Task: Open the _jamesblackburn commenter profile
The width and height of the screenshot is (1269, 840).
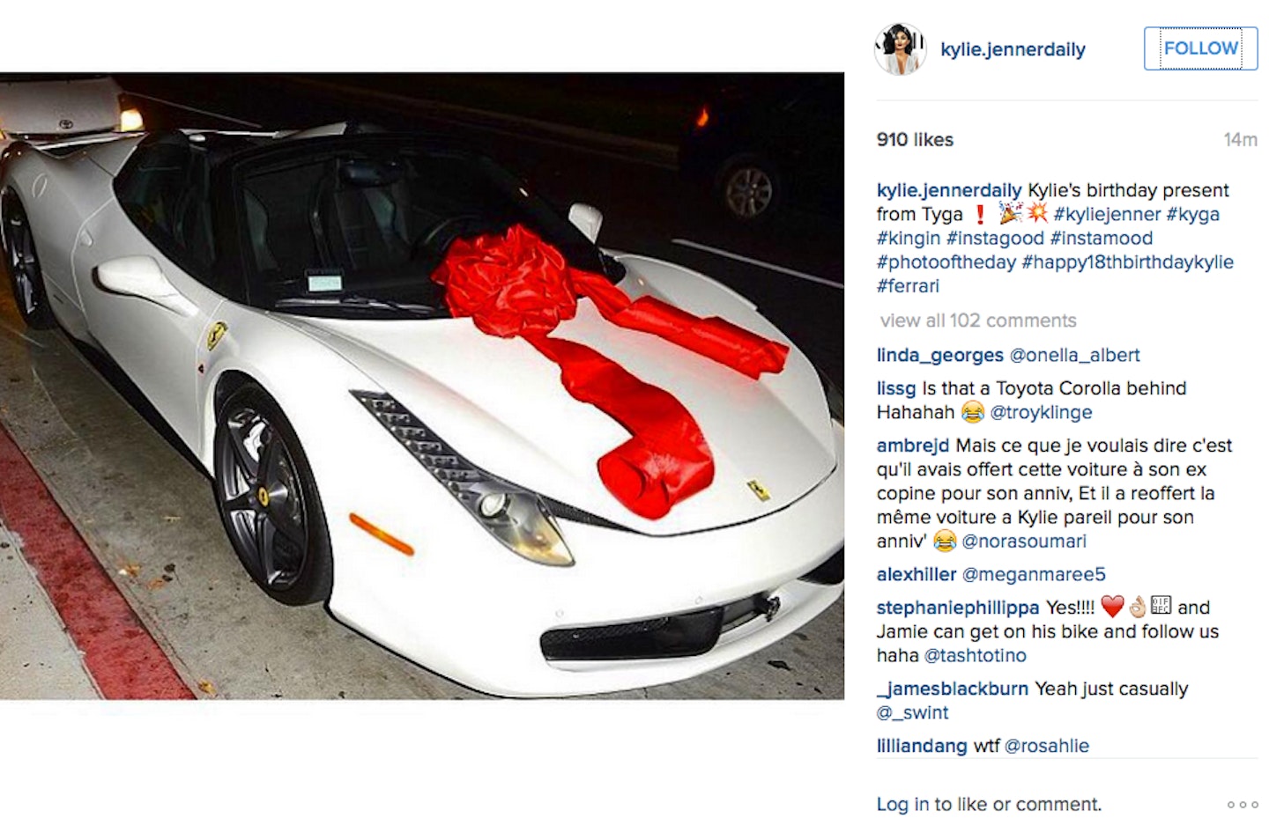Action: pyautogui.click(x=953, y=689)
